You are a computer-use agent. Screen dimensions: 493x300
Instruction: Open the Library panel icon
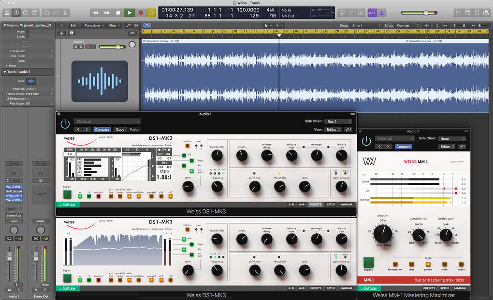tap(7, 13)
